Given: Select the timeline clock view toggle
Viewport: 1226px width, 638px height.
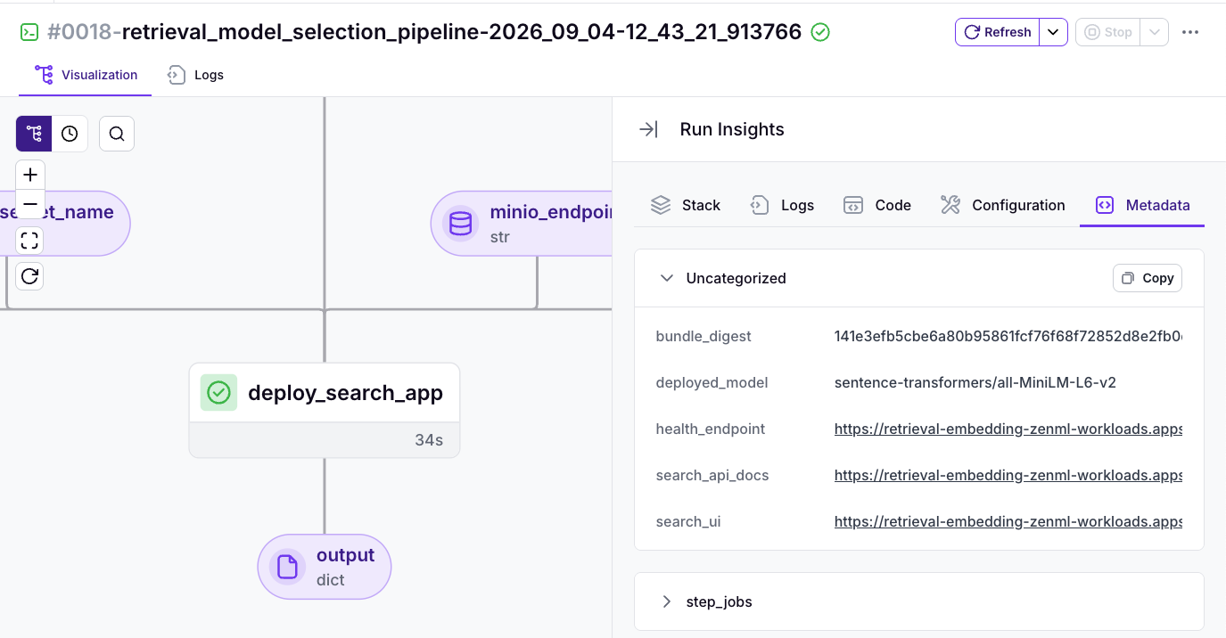Looking at the screenshot, I should [70, 134].
